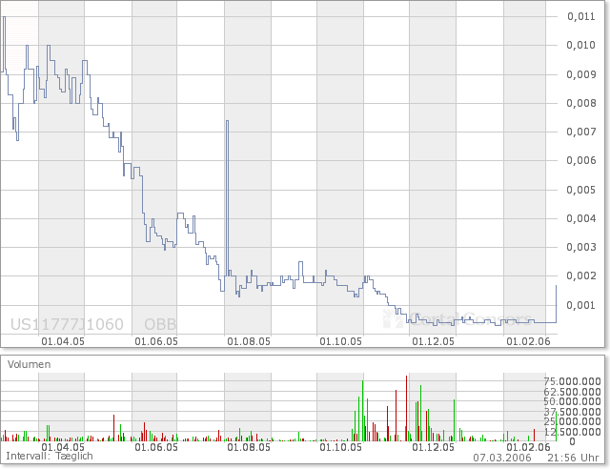The image size is (610, 469).
Task: Select 01.06.05 on the price chart axis
Action: tap(156, 339)
